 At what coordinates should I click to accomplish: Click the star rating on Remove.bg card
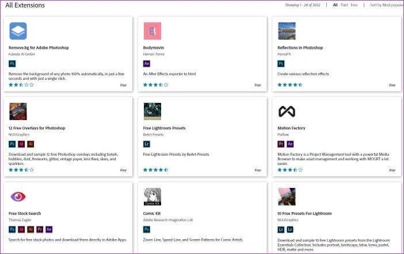tap(21, 84)
